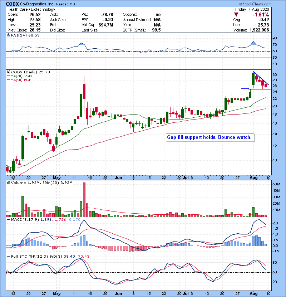Click the EPS value -0.33
This screenshot has width=286, height=297.
click(x=108, y=20)
